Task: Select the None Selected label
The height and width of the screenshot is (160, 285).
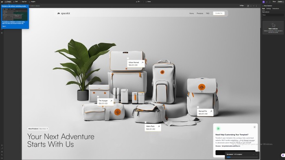Action: (x=268, y=6)
